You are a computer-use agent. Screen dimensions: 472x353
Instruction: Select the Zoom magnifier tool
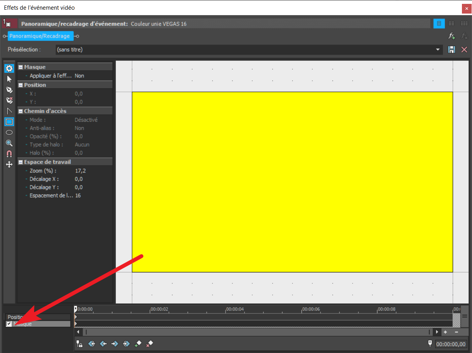(x=9, y=143)
